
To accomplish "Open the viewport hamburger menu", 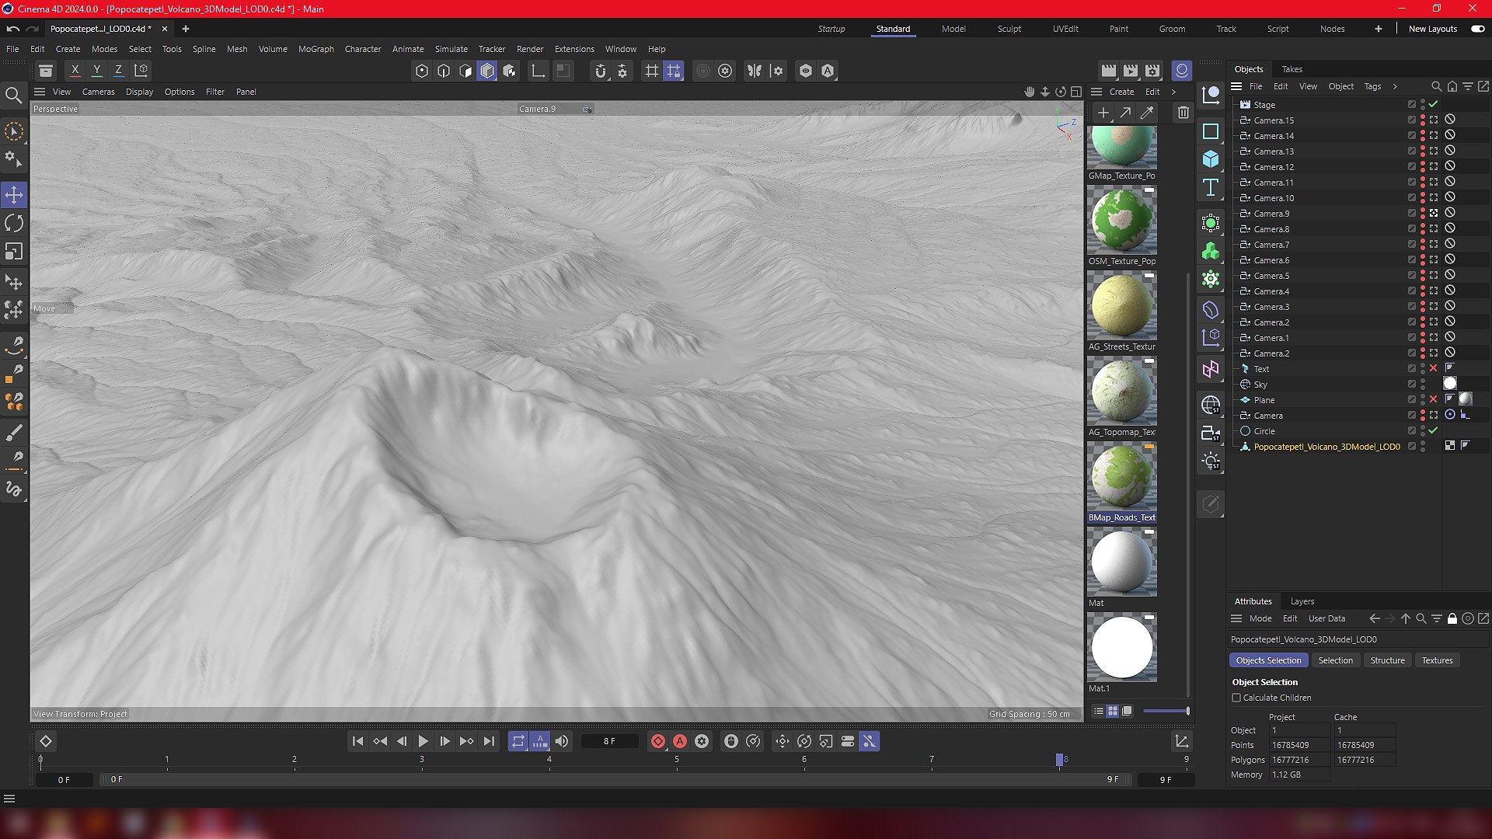I will tap(40, 92).
